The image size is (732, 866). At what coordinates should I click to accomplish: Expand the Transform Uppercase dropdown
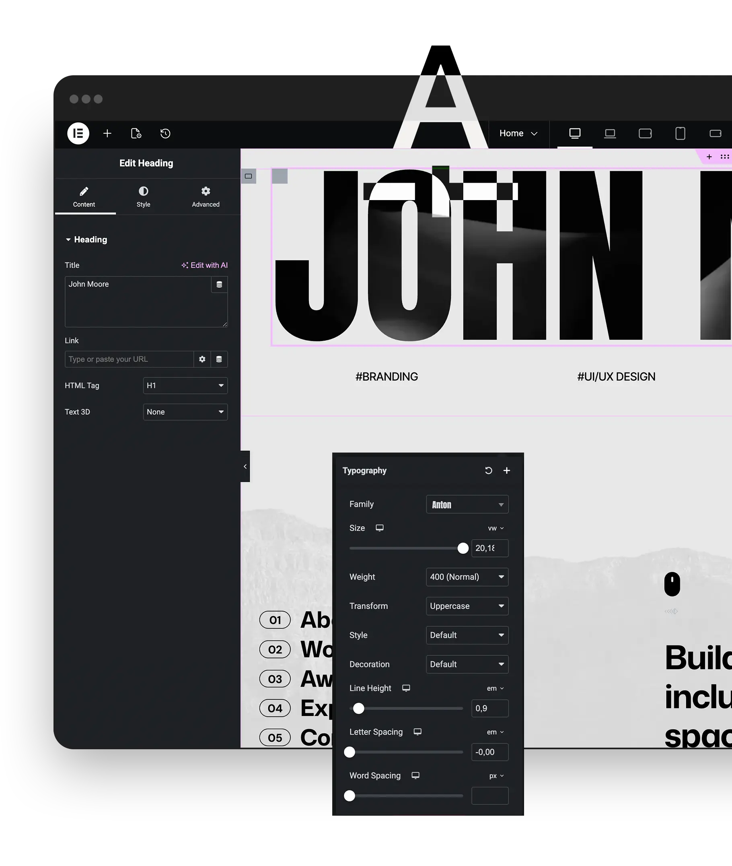coord(467,606)
